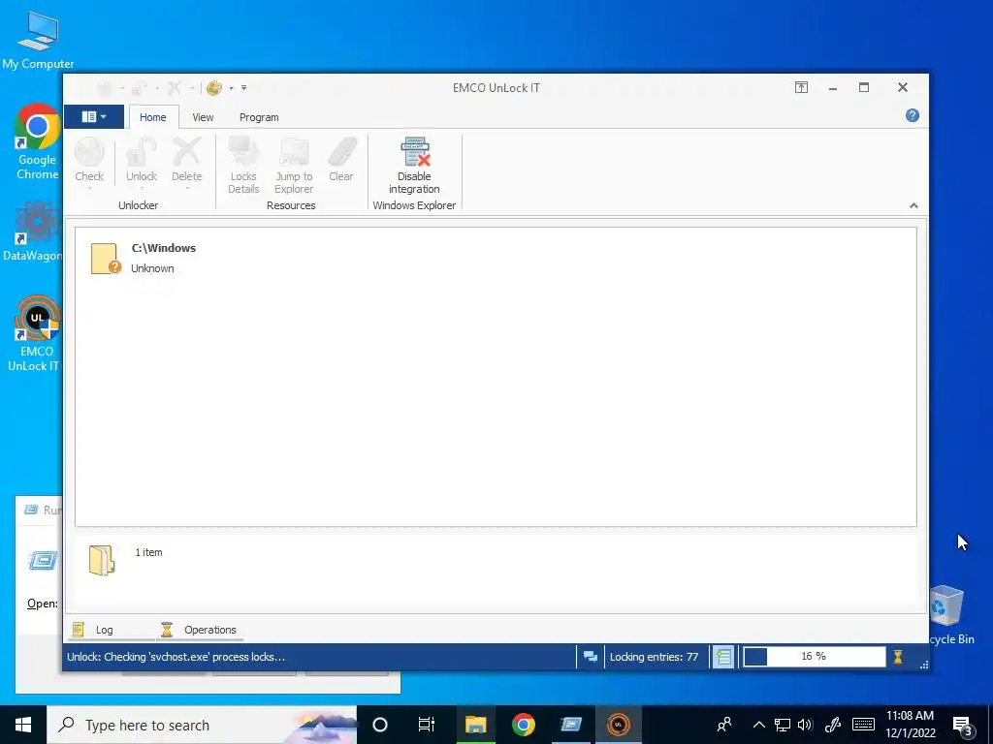This screenshot has height=744, width=993.
Task: Click Jump to Explorer button
Action: 294,166
